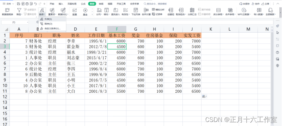Choose 自定义排序(U)... custom sort option
The height and width of the screenshot is (126, 282).
tap(52, 29)
